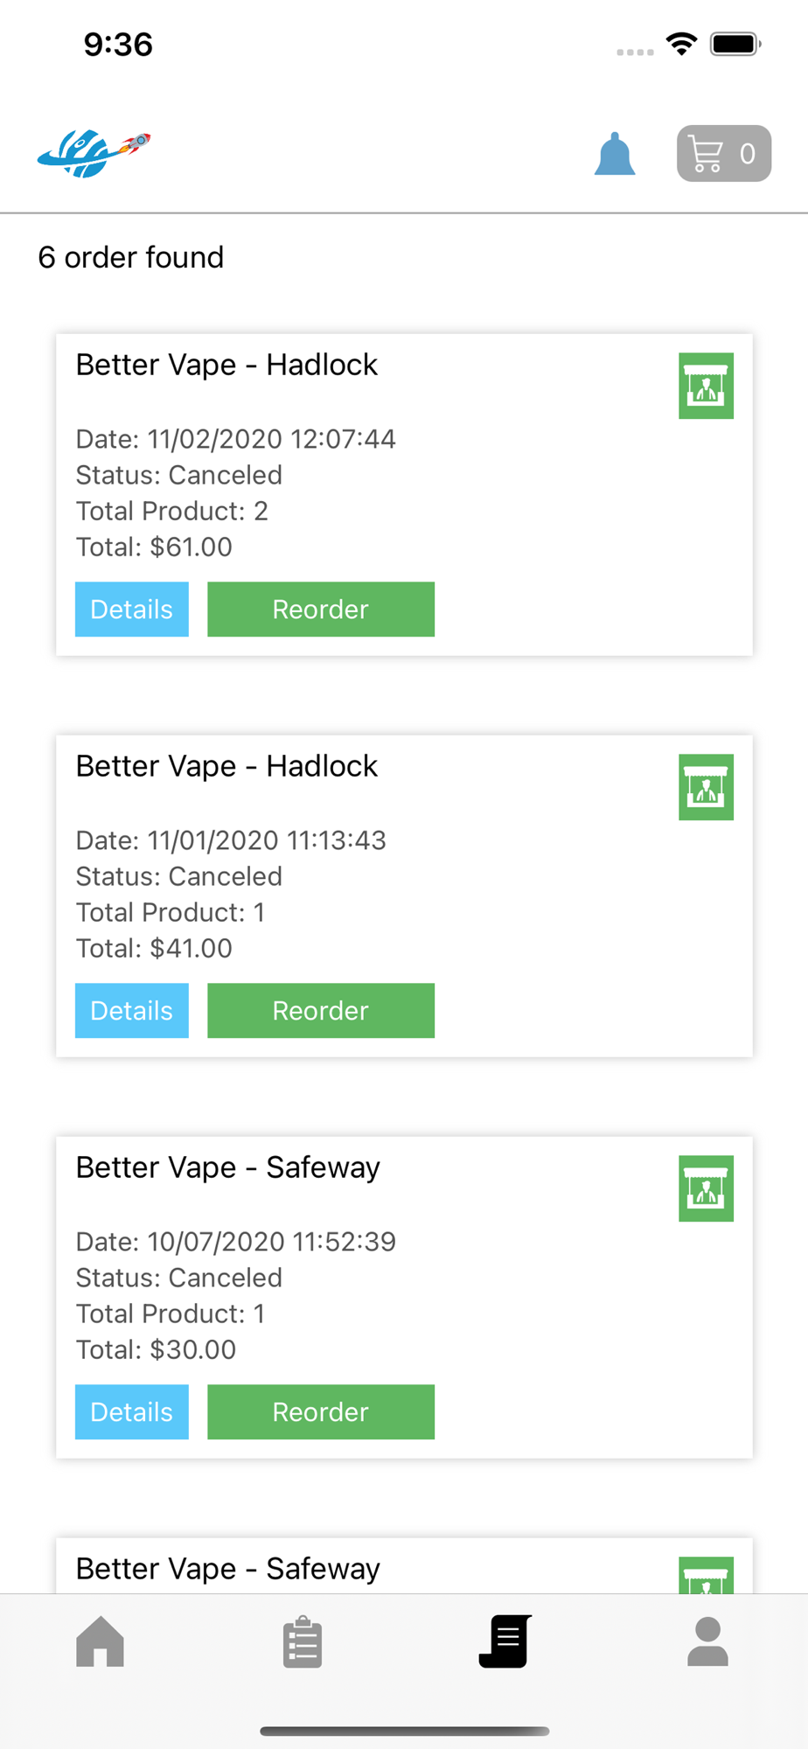This screenshot has height=1749, width=808.
Task: Tap the 6 order found text
Action: click(x=131, y=257)
